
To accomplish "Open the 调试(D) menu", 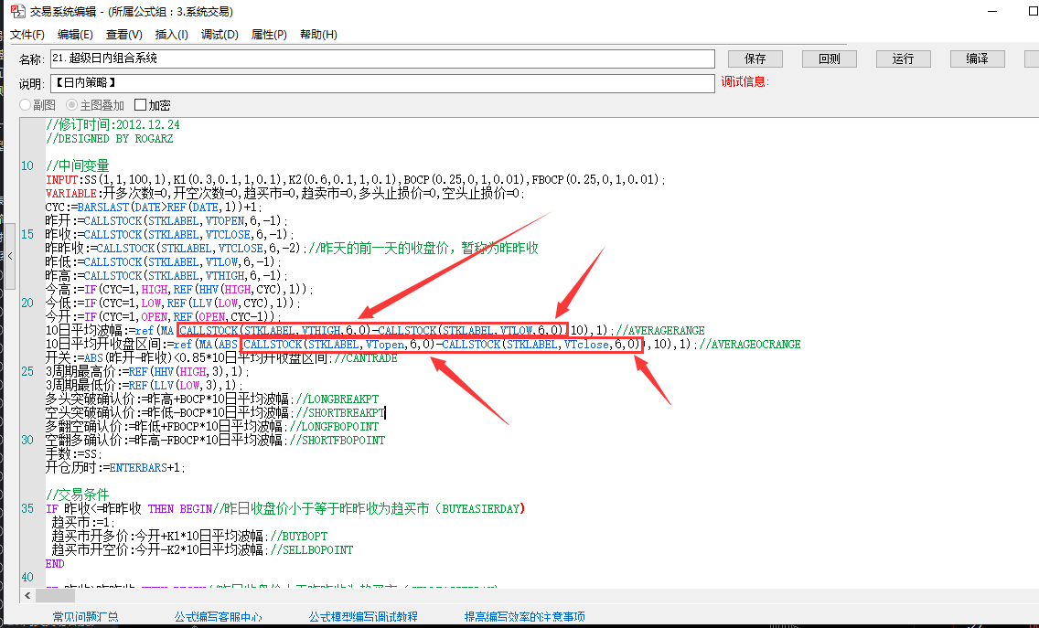I will [x=220, y=35].
